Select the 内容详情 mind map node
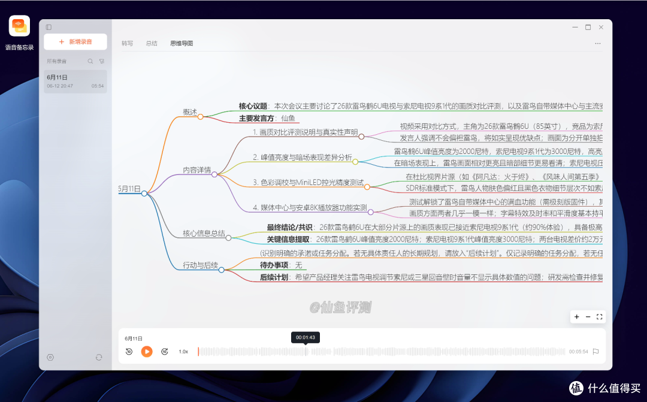 click(x=197, y=170)
